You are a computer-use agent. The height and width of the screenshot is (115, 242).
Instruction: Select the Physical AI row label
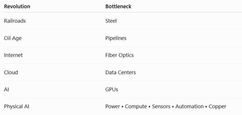click(x=16, y=107)
